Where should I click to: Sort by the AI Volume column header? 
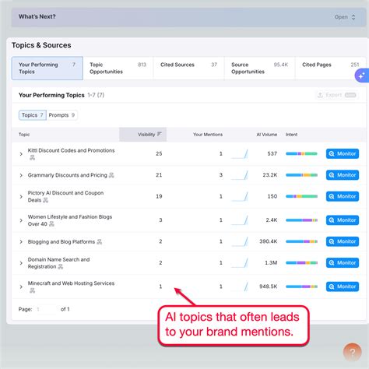pyautogui.click(x=267, y=135)
